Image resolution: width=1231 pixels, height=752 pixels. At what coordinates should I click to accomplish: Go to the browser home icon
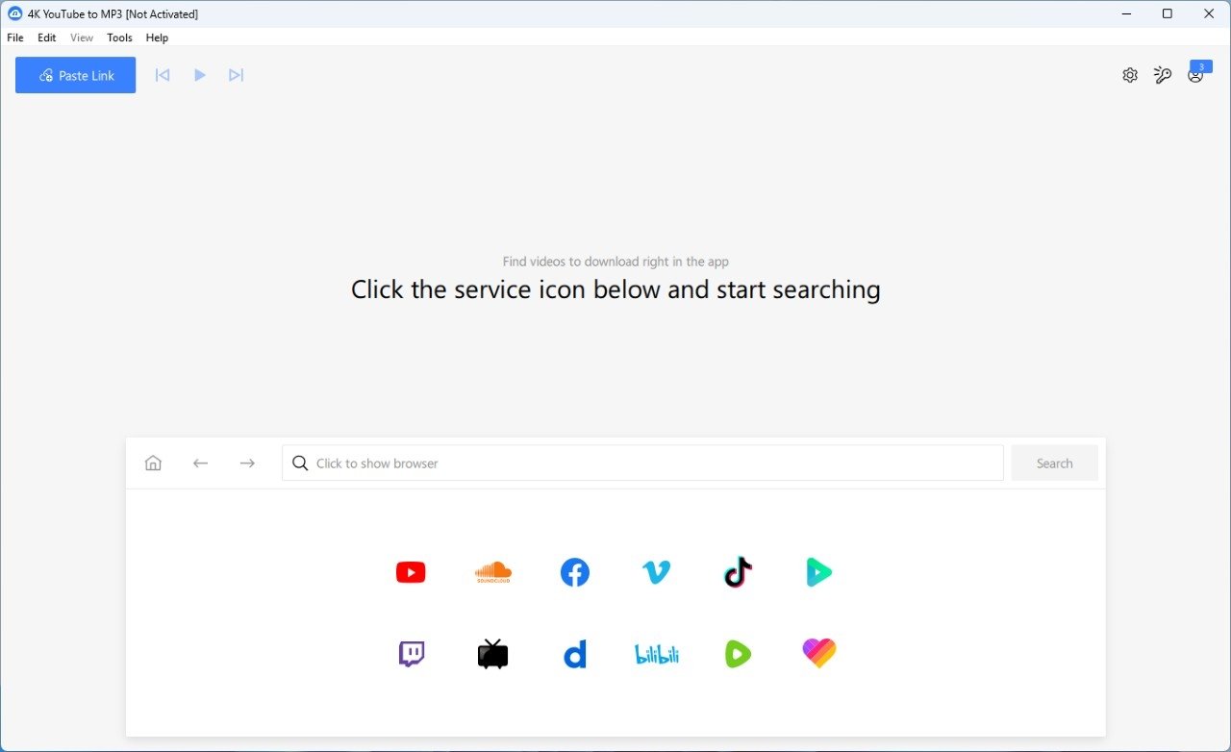(x=153, y=464)
